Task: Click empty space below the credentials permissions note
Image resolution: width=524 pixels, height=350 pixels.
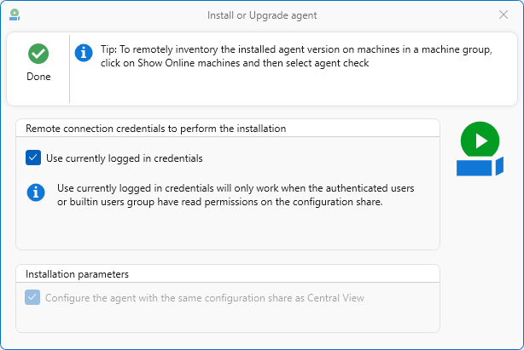Action: pyautogui.click(x=227, y=230)
